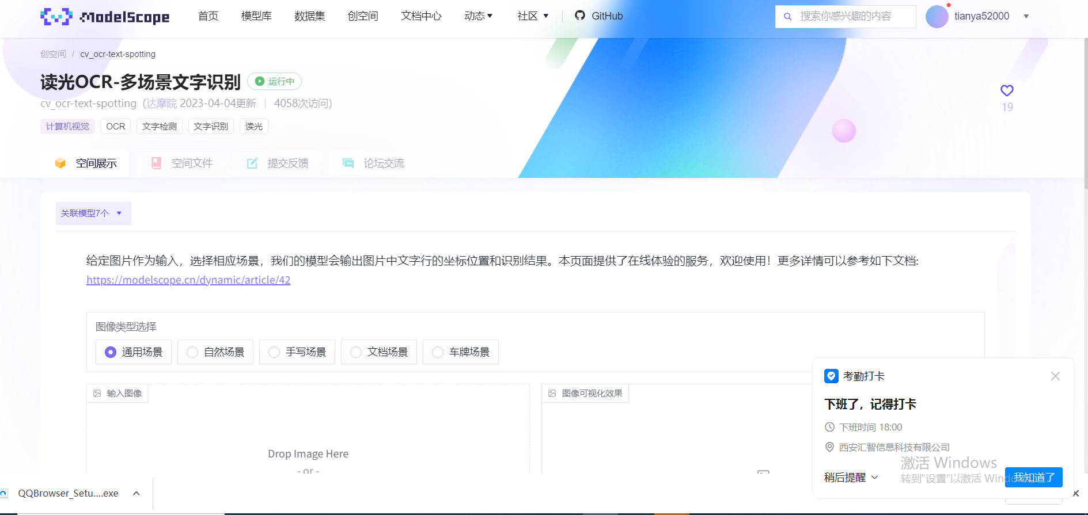Click the ModelScope logo
Screen dimensions: 1088x515
click(105, 16)
